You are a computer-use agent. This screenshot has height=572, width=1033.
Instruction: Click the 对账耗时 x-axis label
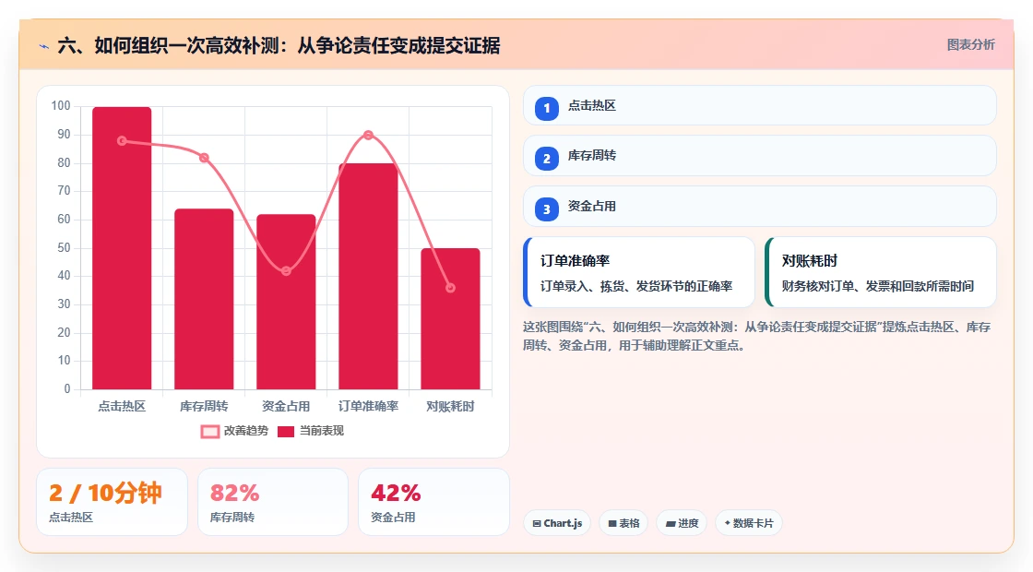tap(451, 407)
